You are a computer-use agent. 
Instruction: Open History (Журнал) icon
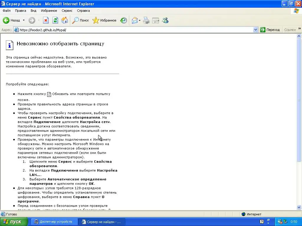[x=124, y=20]
